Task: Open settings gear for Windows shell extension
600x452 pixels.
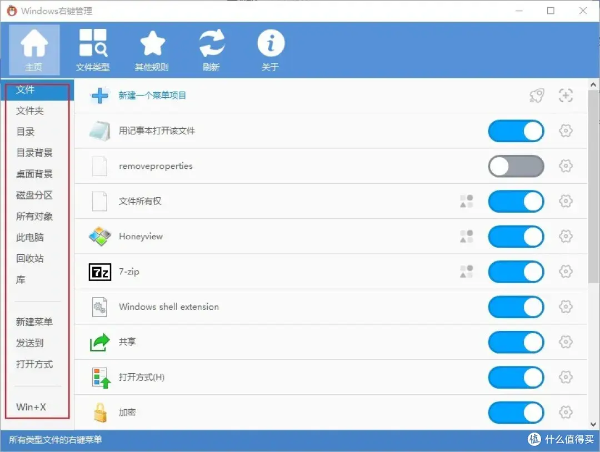Action: [566, 307]
